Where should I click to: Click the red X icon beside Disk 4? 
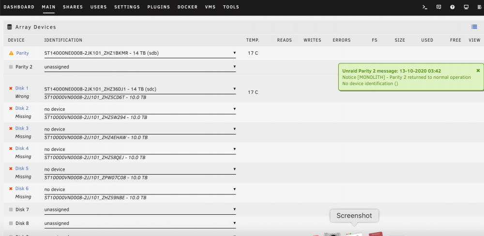[11, 148]
